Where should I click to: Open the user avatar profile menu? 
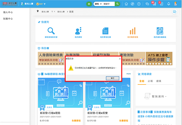175,4
